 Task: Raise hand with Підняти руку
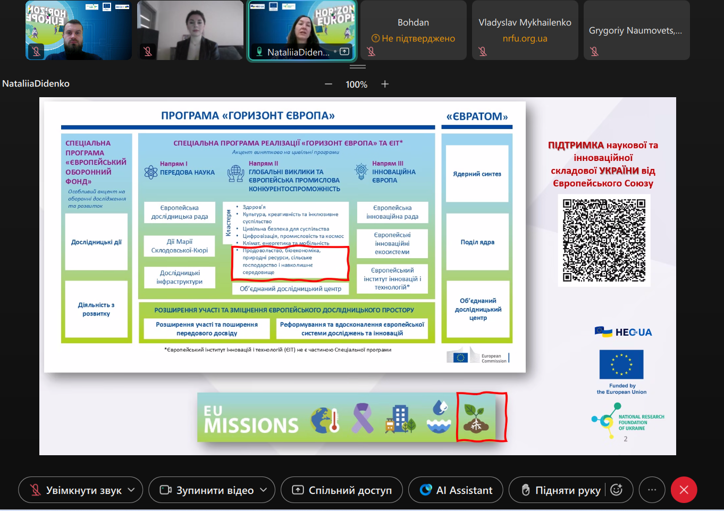point(561,490)
